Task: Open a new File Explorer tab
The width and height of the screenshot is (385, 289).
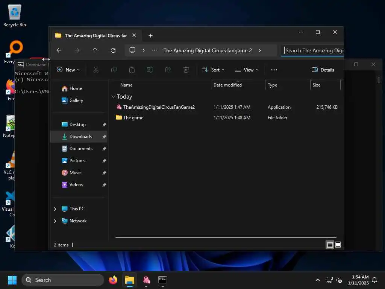Action: click(150, 36)
